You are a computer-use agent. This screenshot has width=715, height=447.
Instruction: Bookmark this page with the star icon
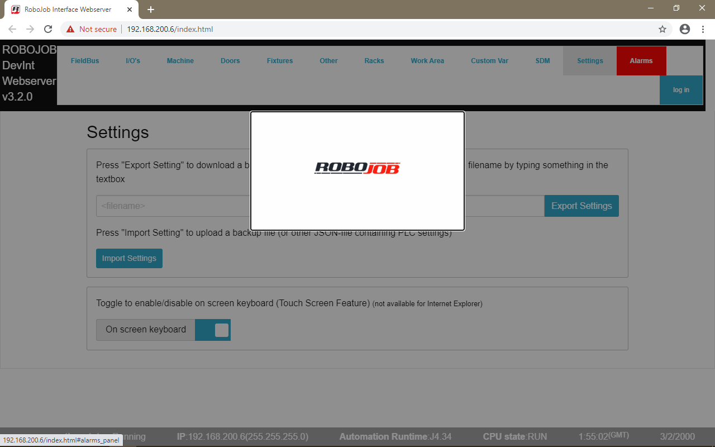(x=662, y=29)
